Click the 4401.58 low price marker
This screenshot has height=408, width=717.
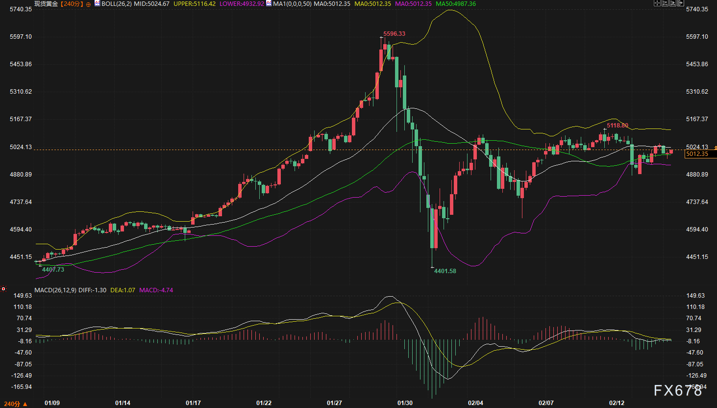click(445, 271)
